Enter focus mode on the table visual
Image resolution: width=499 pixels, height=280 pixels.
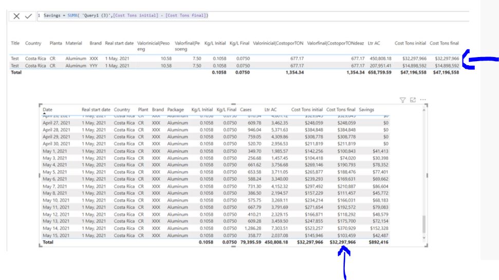point(413,100)
